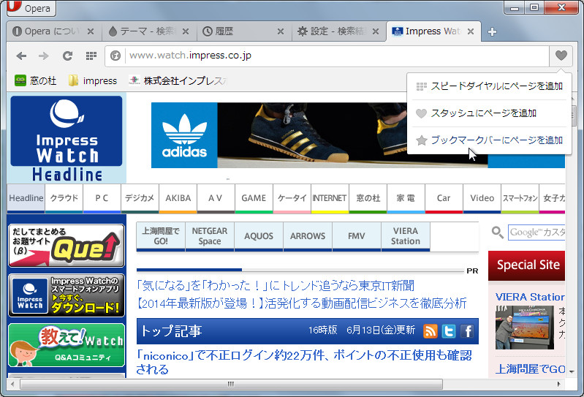This screenshot has height=397, width=584.
Task: Open the '窓の杜' bookmark
Action: 35,80
